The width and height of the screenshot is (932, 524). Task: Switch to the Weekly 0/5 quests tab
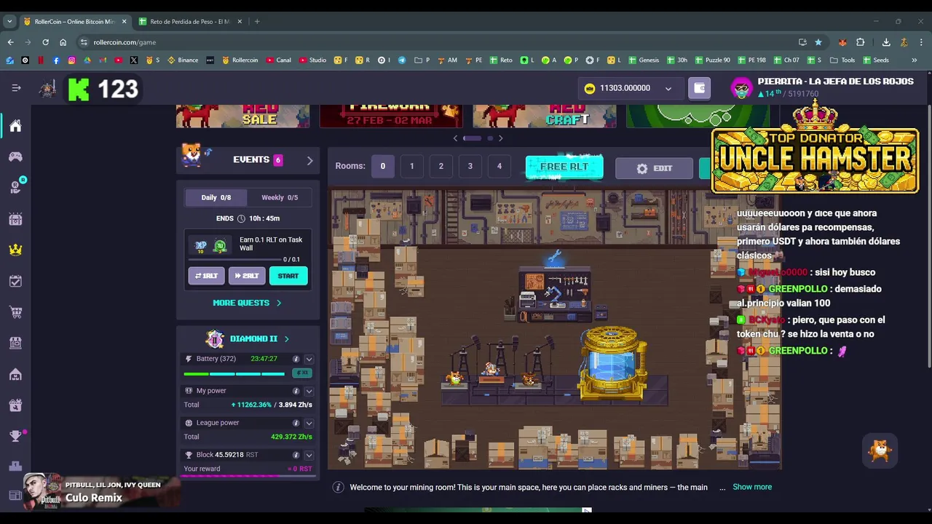280,197
